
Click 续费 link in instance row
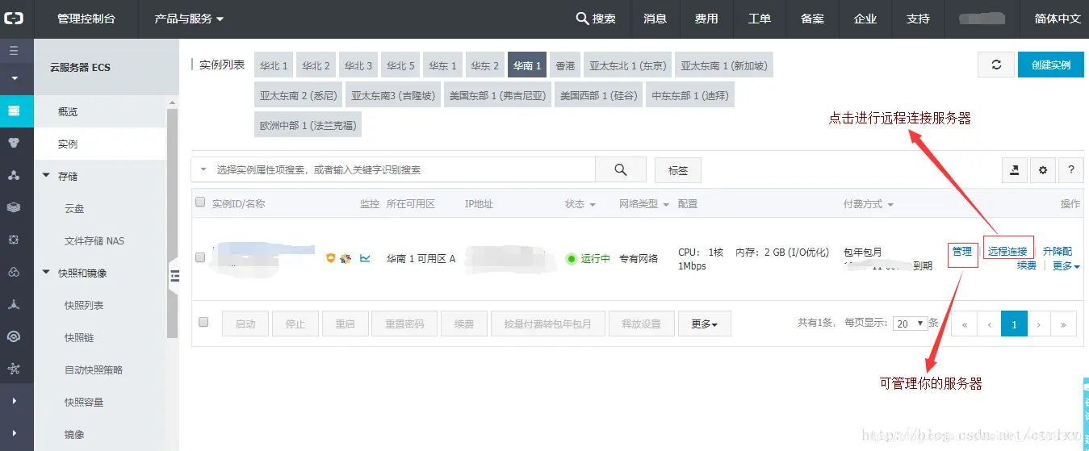coord(1026,265)
